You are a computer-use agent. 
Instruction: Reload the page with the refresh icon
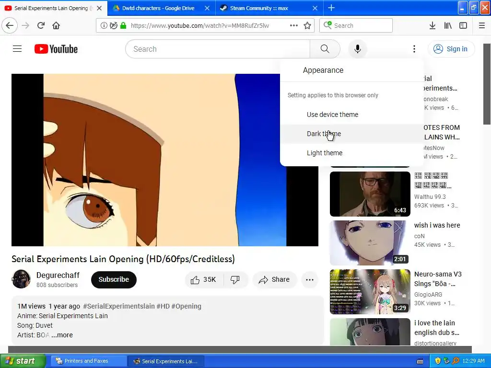(41, 25)
